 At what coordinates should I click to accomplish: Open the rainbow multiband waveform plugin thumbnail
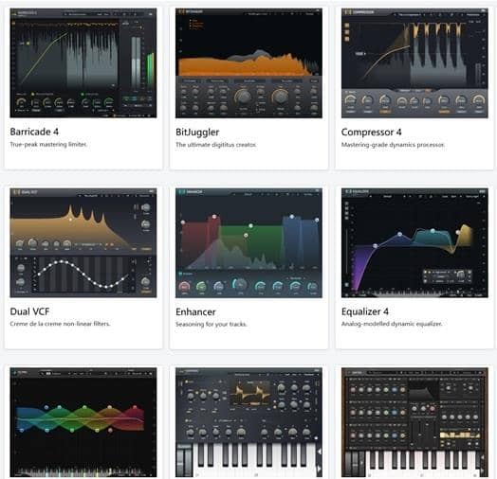pyautogui.click(x=83, y=422)
